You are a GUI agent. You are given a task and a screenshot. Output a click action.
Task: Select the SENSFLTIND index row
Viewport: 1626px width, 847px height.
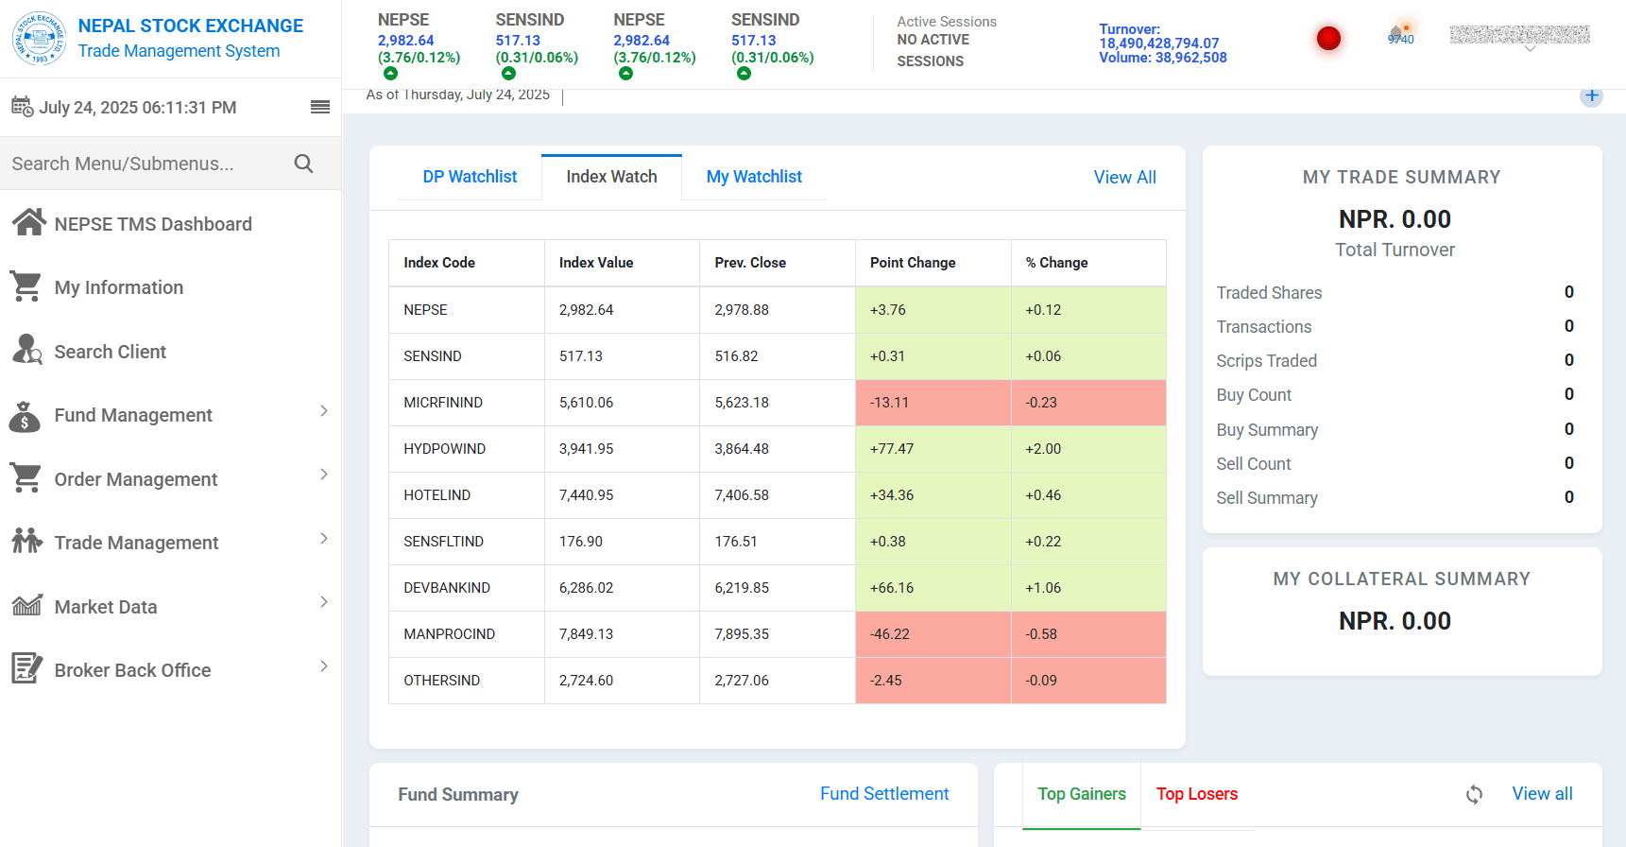pyautogui.click(x=777, y=542)
